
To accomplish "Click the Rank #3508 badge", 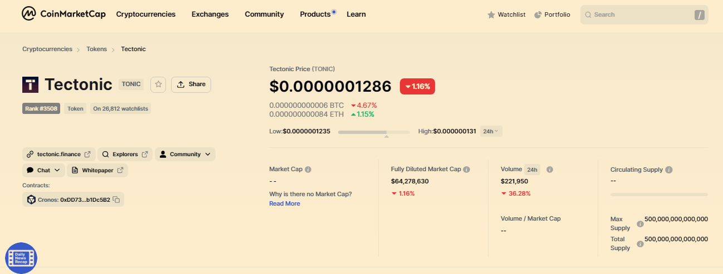I will coord(41,108).
